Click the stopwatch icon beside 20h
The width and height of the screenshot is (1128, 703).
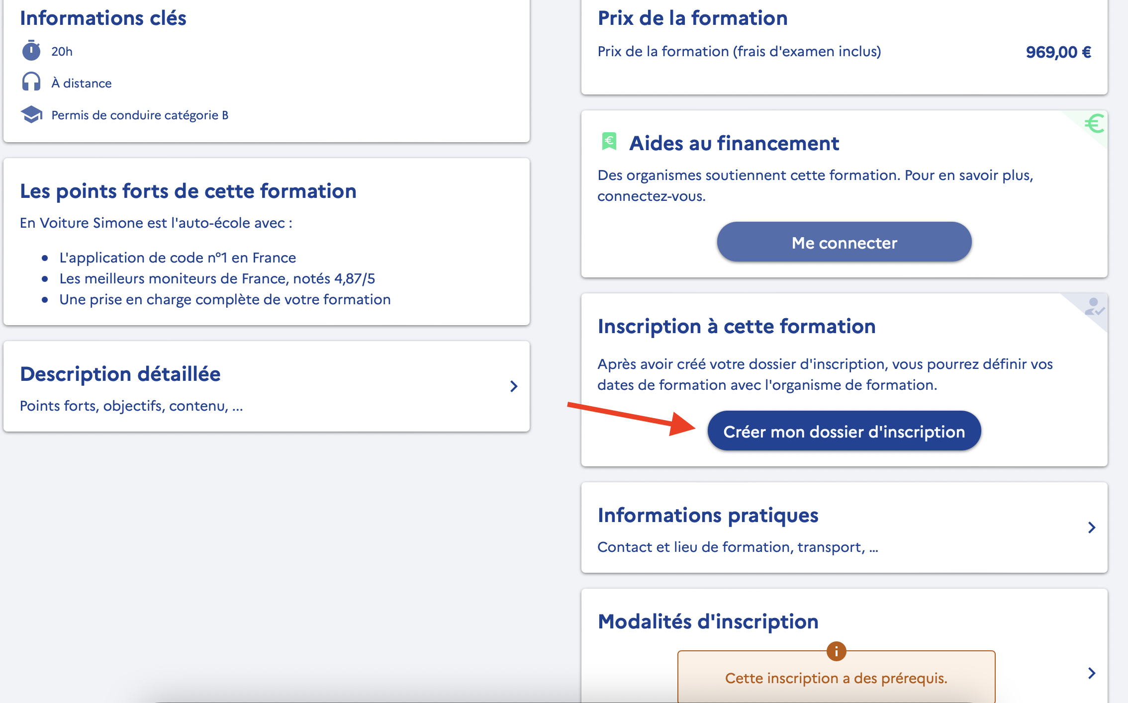tap(31, 51)
